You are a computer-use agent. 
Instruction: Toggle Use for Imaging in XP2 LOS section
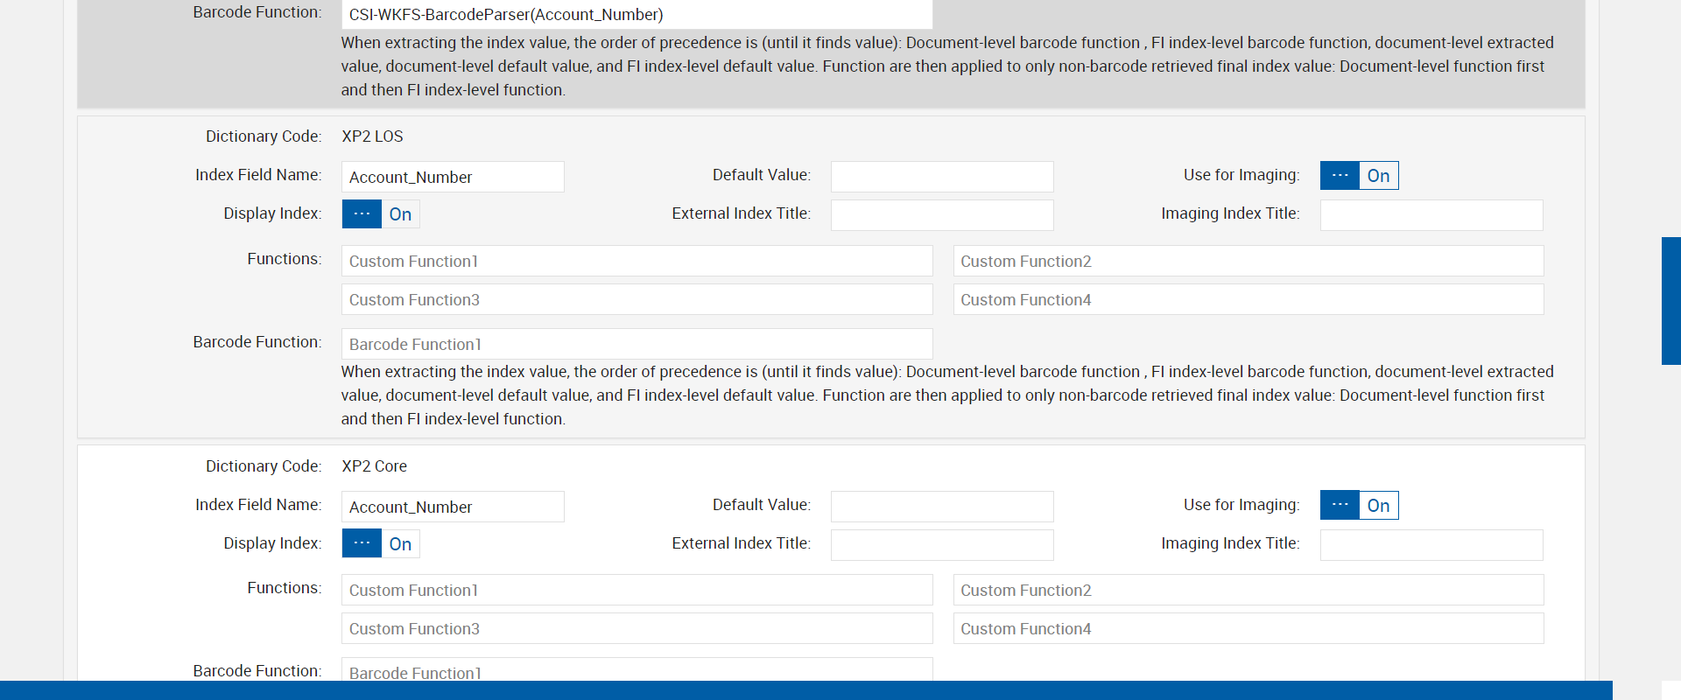point(1359,176)
